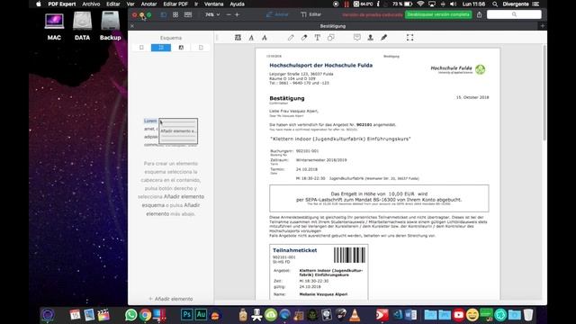
Task: Zoom out with the minus button
Action: point(229,14)
